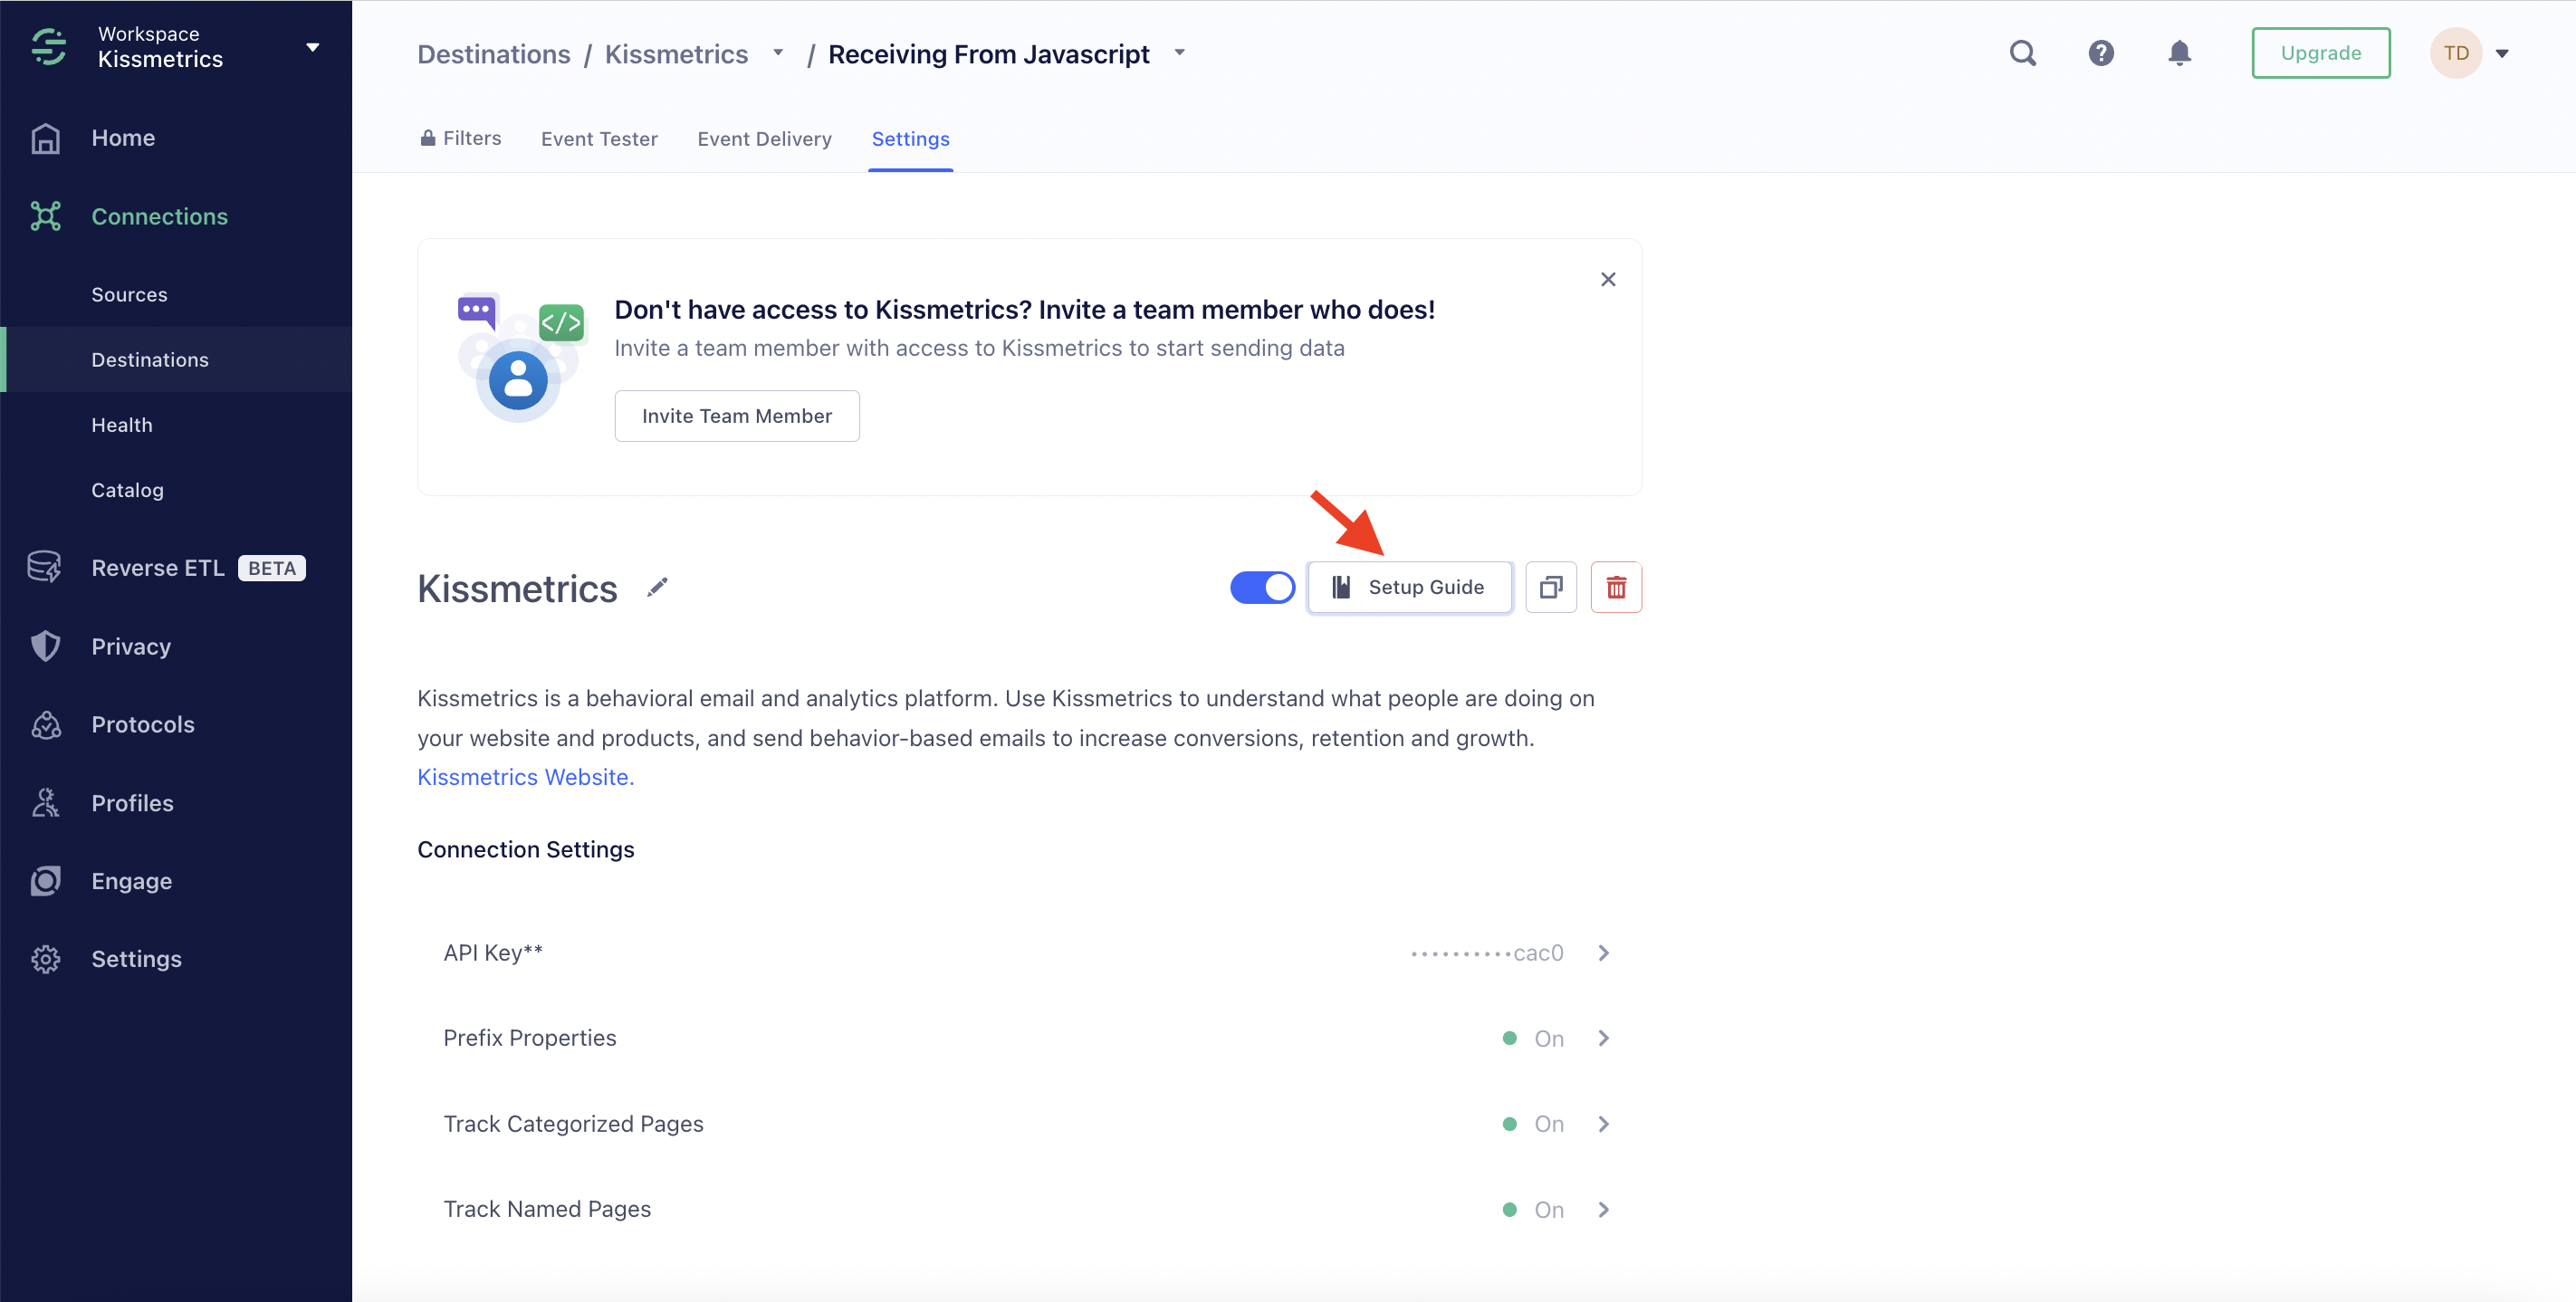Click the Segment logo icon

pyautogui.click(x=48, y=47)
